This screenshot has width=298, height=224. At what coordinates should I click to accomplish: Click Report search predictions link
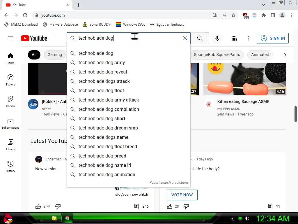(x=169, y=183)
